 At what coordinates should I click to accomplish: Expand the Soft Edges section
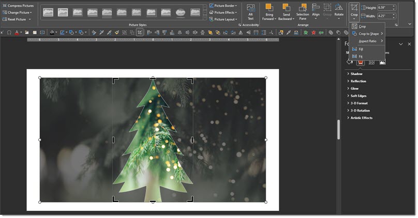tap(358, 96)
